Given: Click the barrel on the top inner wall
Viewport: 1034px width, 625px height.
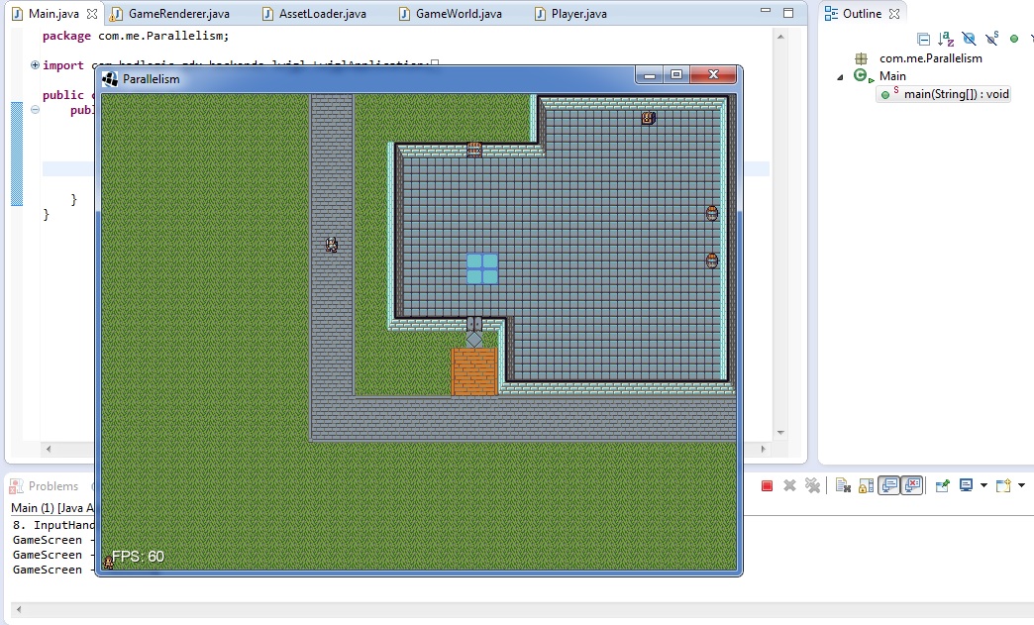Looking at the screenshot, I should (474, 150).
